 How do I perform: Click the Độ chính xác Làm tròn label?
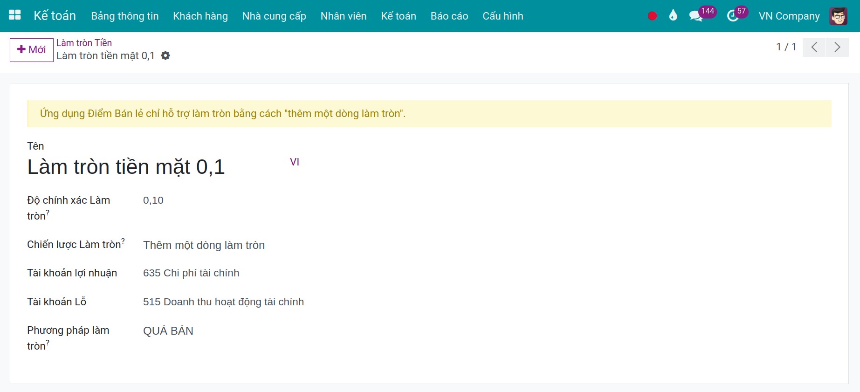tap(69, 208)
